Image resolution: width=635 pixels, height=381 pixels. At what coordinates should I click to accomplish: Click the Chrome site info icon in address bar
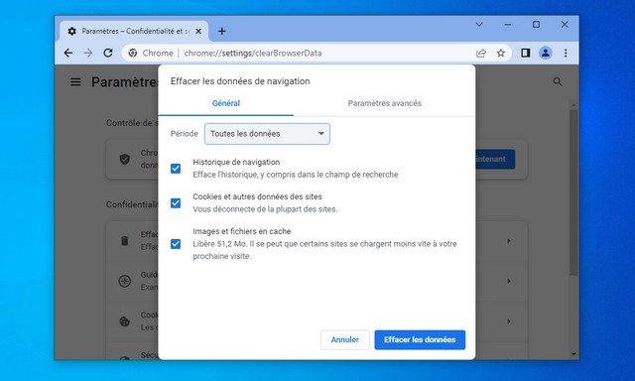point(132,53)
